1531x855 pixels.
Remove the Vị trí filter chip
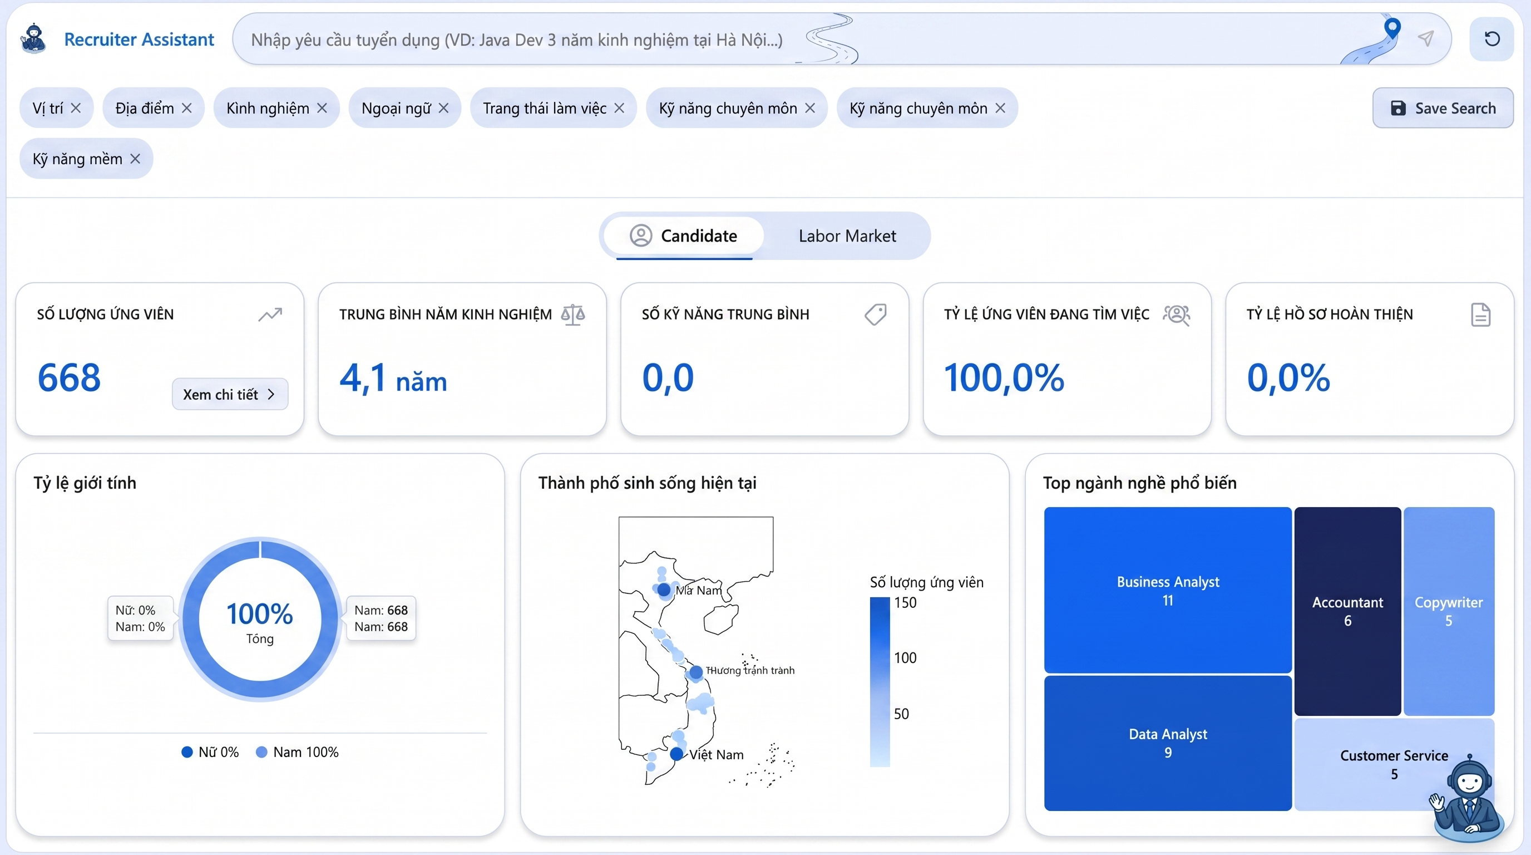(76, 108)
